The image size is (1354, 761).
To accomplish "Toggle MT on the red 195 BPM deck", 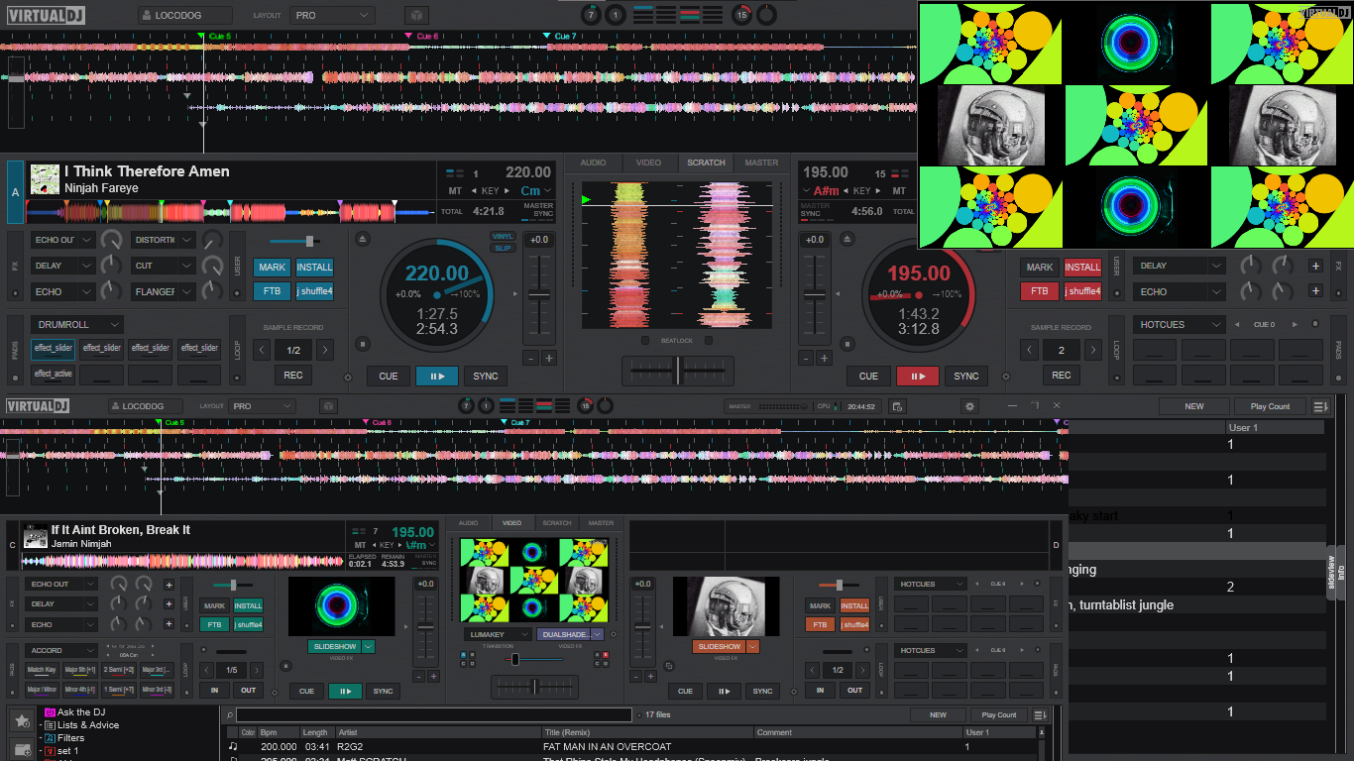I will click(899, 190).
